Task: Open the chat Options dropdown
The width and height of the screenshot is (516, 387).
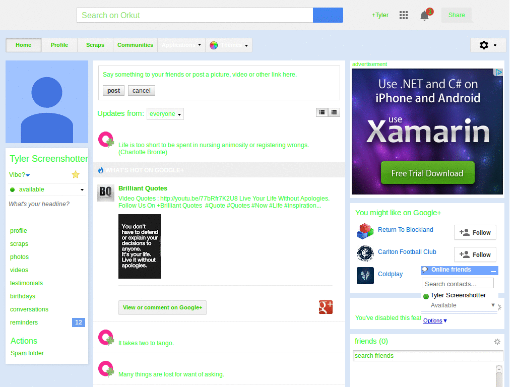Action: [x=435, y=320]
